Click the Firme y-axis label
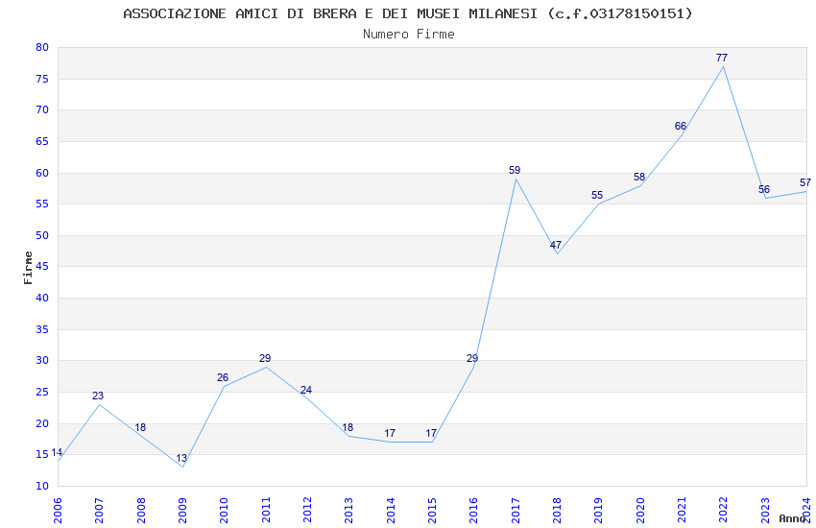816x528 pixels. click(28, 268)
